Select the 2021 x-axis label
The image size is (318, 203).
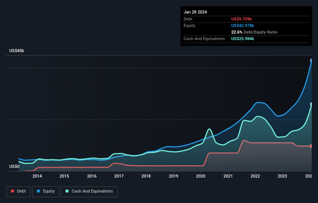tap(228, 176)
